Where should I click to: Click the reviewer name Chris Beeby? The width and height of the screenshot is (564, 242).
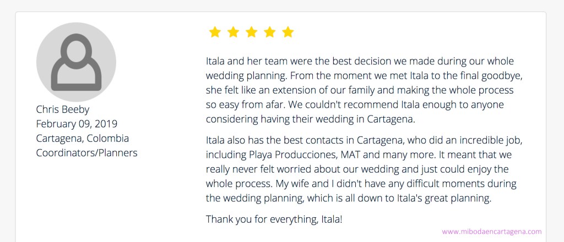(x=62, y=109)
